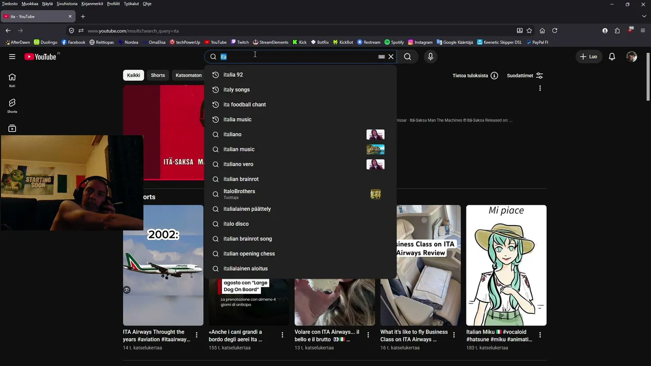This screenshot has height=366, width=651.
Task: Select the Katsomaton filter chip
Action: pyautogui.click(x=188, y=75)
